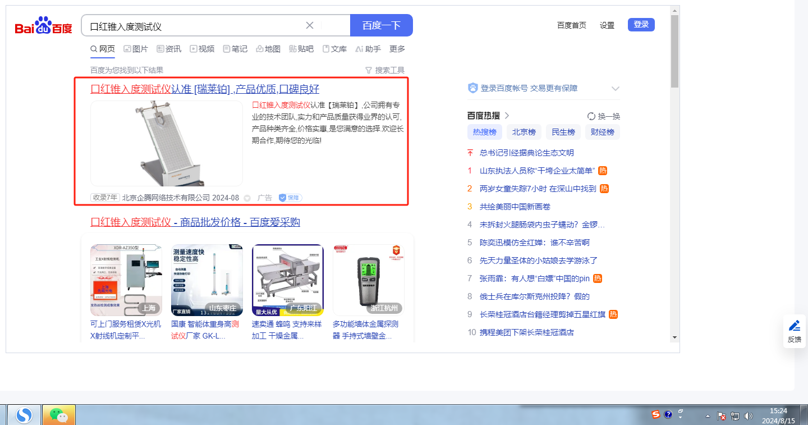
Task: Open the 上海 X-ray machine product thumbnail
Action: tap(126, 280)
